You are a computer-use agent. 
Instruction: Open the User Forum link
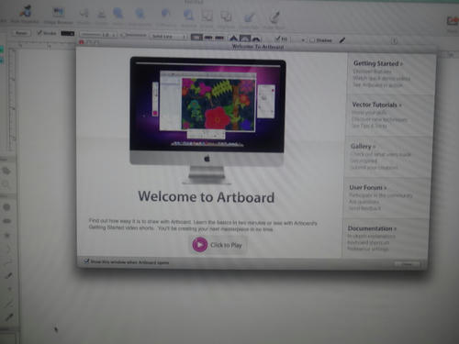click(x=368, y=187)
